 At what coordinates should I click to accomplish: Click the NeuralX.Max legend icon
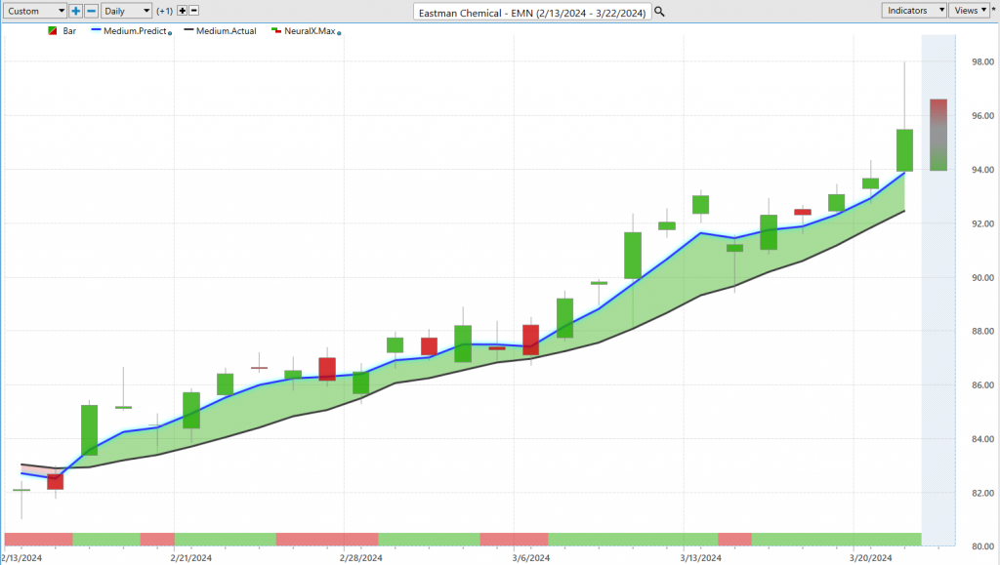tap(276, 30)
